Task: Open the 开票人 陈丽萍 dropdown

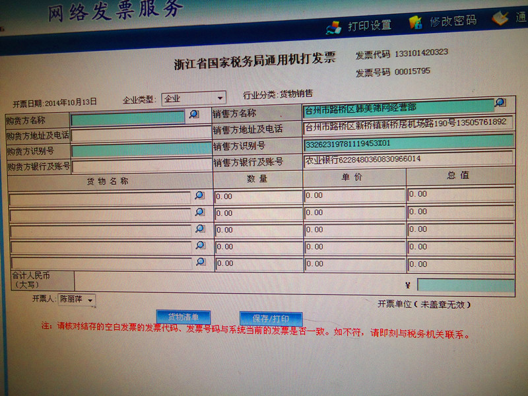Action: tap(77, 300)
